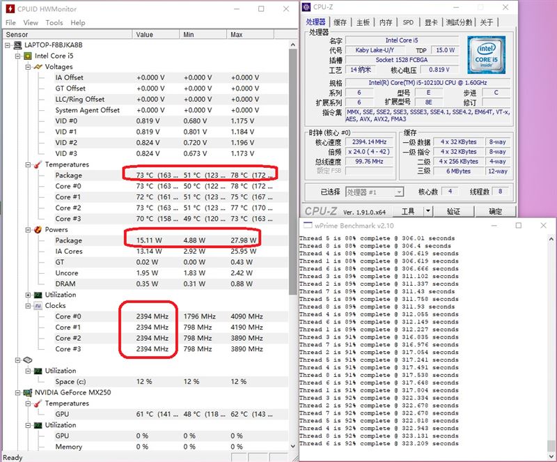Click HWMonitor scrollbar up arrow
The width and height of the screenshot is (557, 462).
tap(292, 45)
